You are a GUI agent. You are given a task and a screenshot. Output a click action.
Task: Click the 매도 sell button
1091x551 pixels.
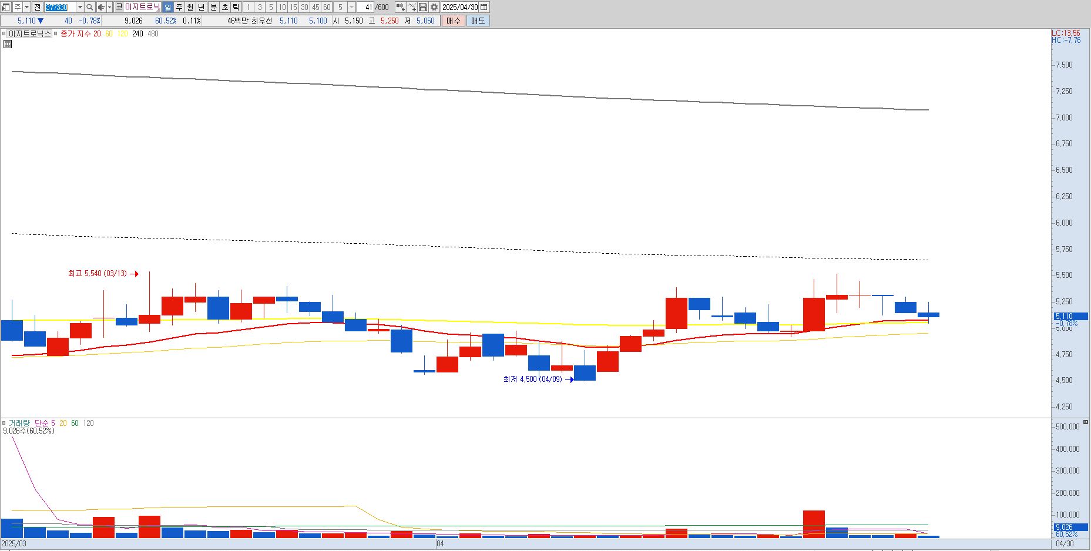click(x=478, y=21)
